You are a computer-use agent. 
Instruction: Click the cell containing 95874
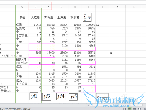pos(88,53)
